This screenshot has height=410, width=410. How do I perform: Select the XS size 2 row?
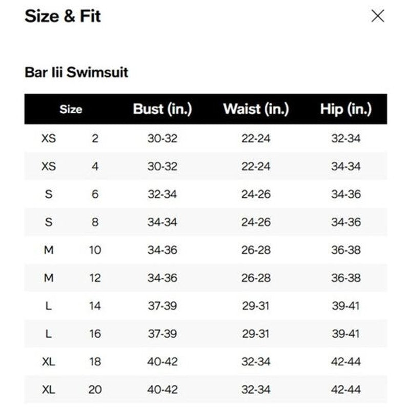click(205, 137)
